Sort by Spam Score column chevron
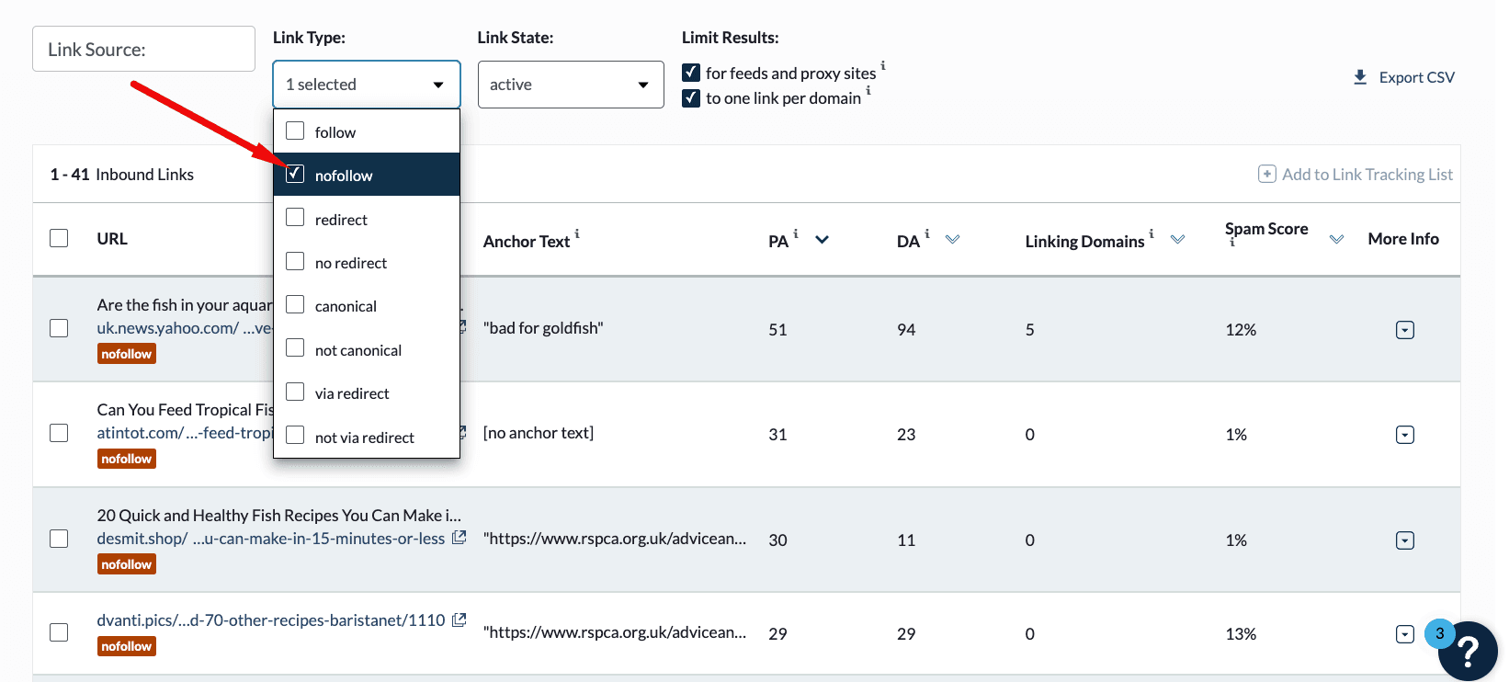The image size is (1509, 682). [x=1336, y=240]
